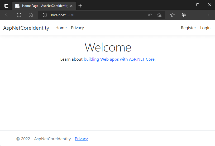This screenshot has width=215, height=146.
Task: Click the AspNetCoreIdentity brand link
Action: pyautogui.click(x=26, y=28)
